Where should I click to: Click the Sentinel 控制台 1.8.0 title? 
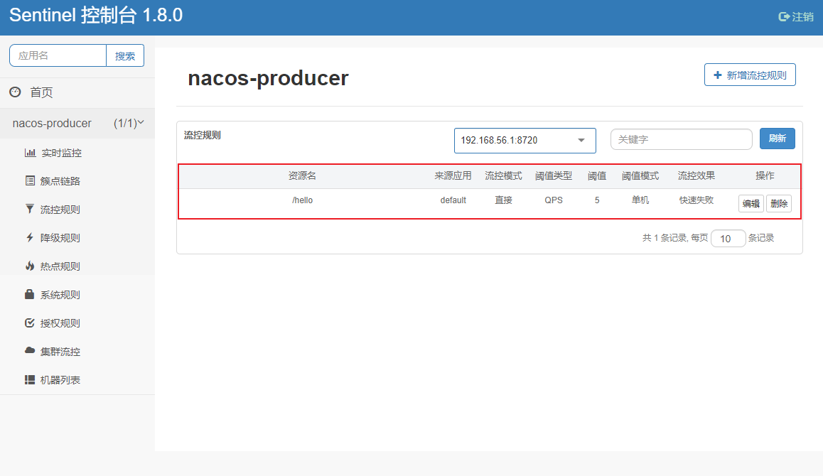pyautogui.click(x=96, y=15)
